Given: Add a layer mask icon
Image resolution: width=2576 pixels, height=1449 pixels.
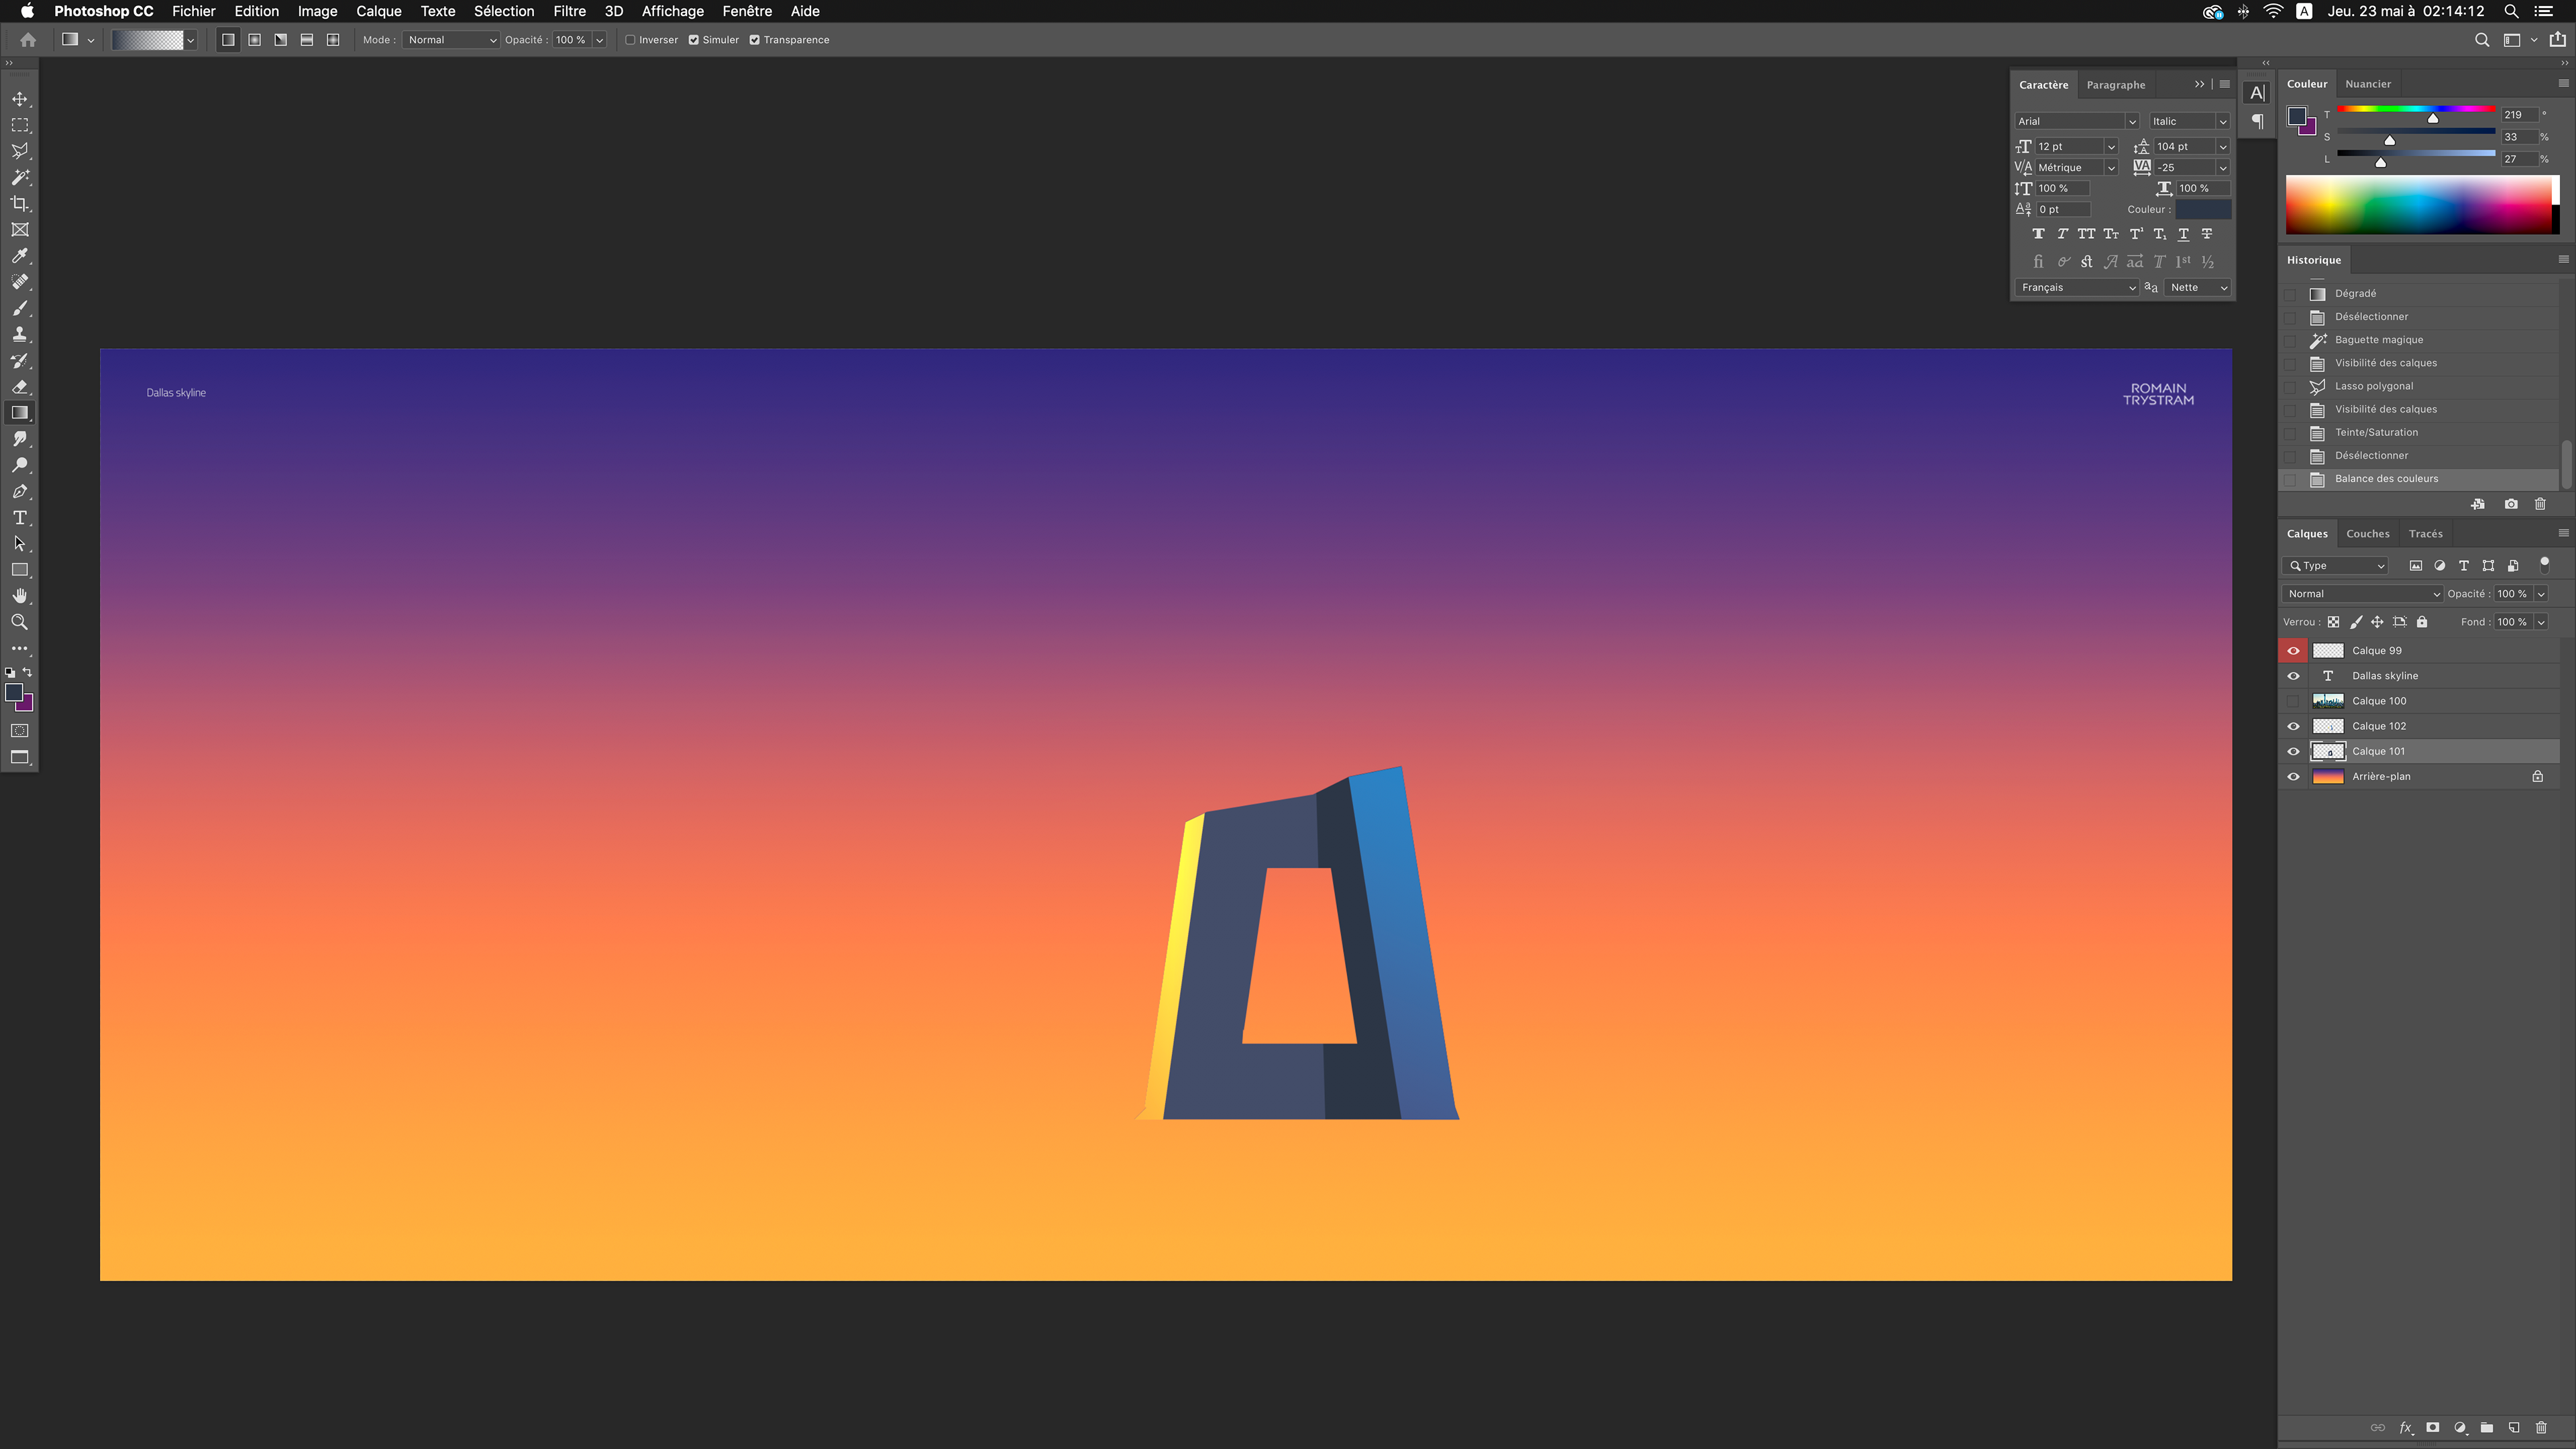Looking at the screenshot, I should tap(2433, 1427).
